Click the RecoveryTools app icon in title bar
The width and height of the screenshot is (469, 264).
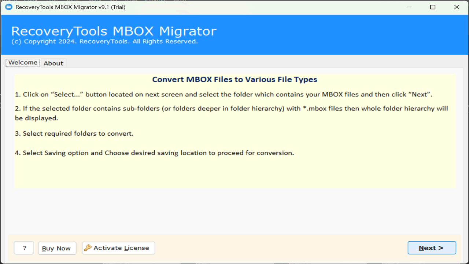pyautogui.click(x=8, y=7)
